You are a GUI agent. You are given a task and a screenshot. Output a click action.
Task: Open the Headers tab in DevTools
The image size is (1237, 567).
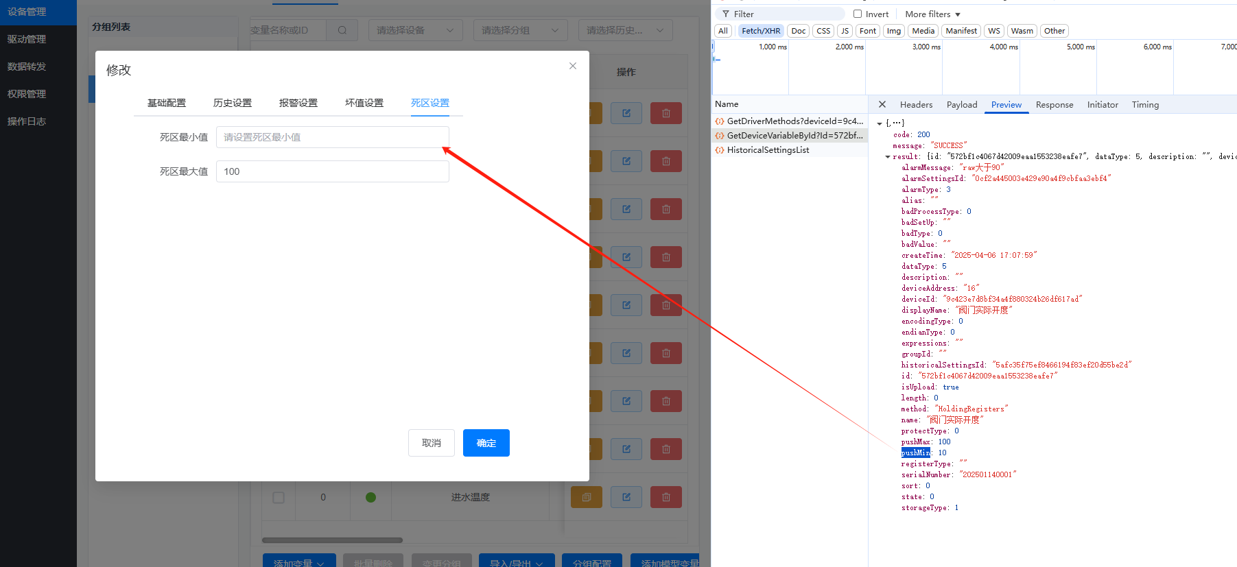pos(916,104)
